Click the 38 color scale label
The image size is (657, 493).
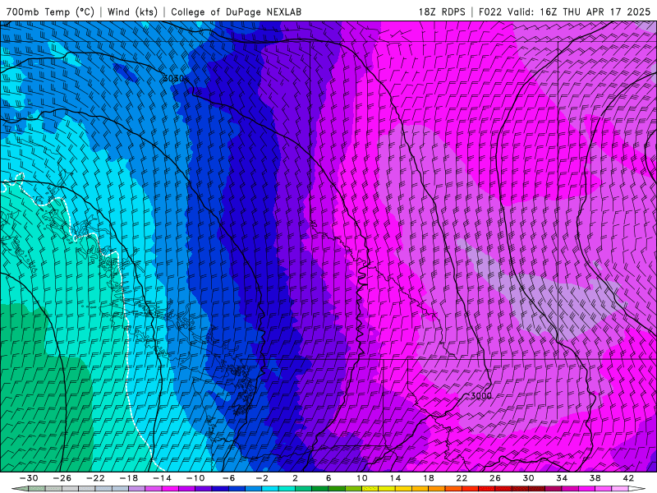click(595, 478)
